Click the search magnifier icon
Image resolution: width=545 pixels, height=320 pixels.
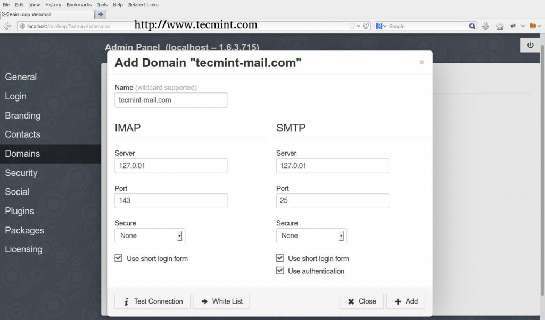pos(472,26)
